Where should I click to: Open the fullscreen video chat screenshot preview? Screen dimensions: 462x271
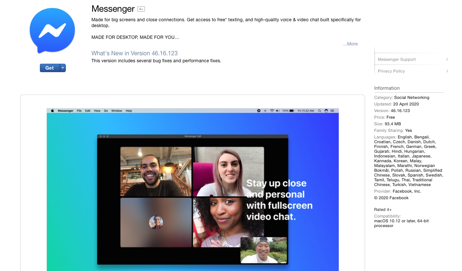192,189
